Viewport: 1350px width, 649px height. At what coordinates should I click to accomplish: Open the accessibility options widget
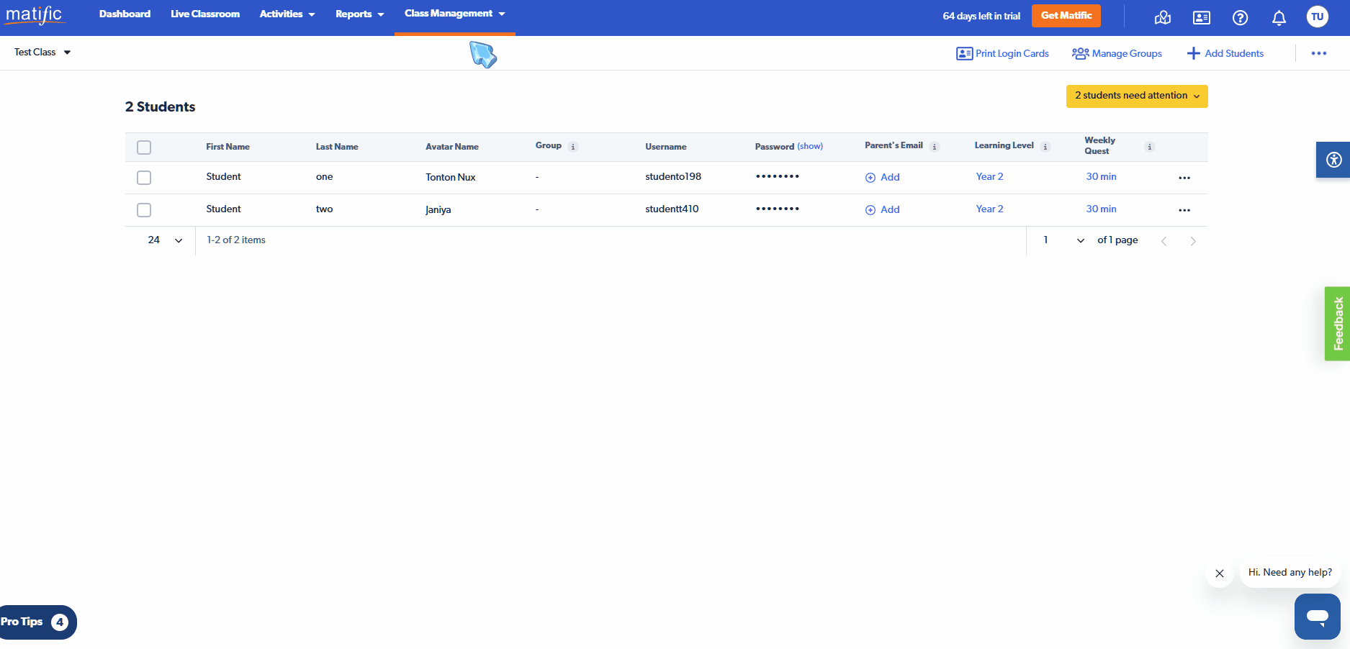[x=1333, y=160]
